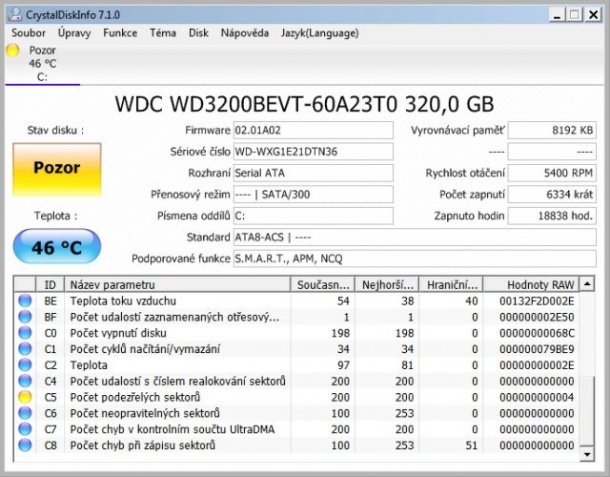Click the CrystalDiskInfo title bar app icon
Screen dimensions: 610x477
tap(15, 14)
